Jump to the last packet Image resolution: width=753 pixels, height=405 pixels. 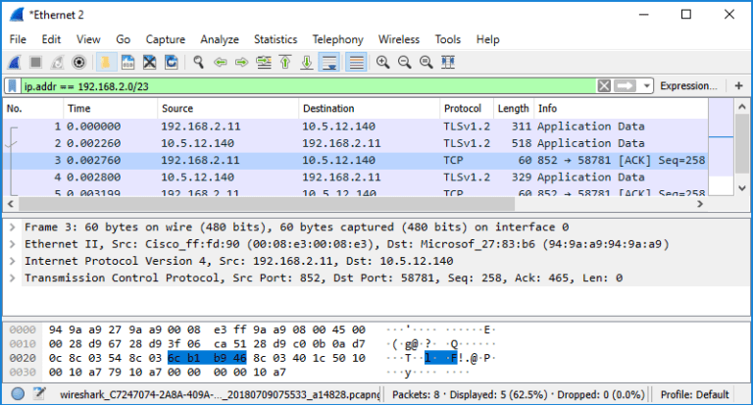(307, 63)
